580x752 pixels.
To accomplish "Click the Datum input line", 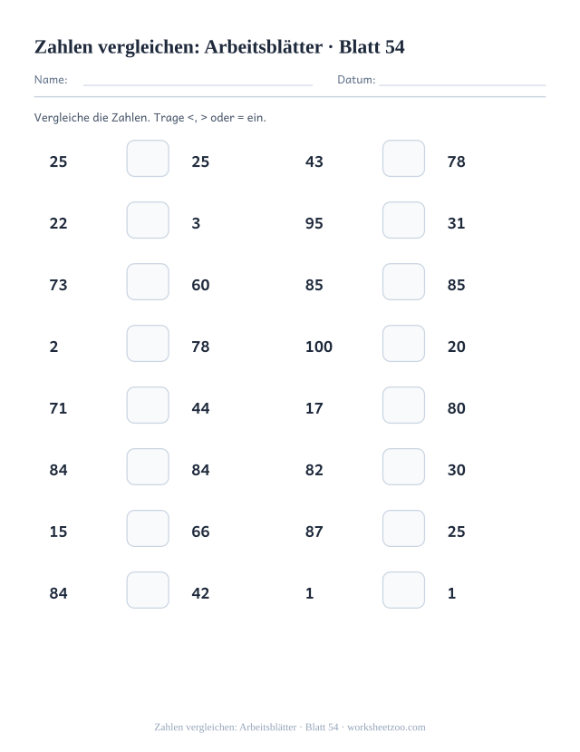I will (462, 85).
